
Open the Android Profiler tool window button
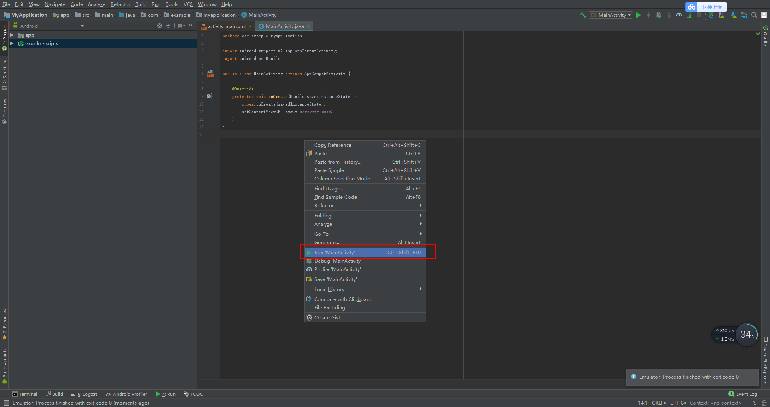tap(126, 394)
